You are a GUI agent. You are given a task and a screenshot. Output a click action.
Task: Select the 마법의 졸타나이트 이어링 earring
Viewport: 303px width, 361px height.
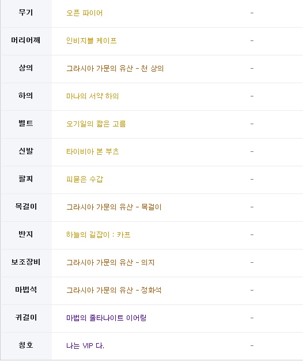[106, 318]
